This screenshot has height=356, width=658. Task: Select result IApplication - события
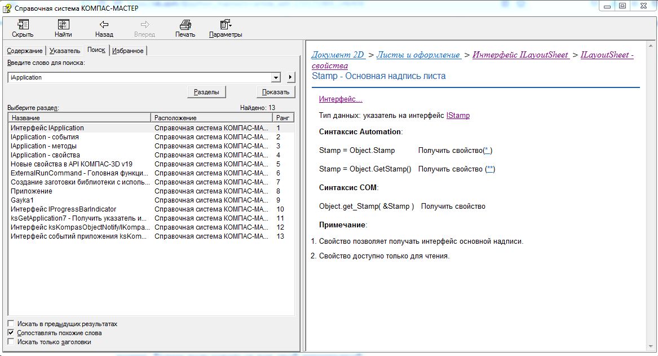click(x=151, y=137)
